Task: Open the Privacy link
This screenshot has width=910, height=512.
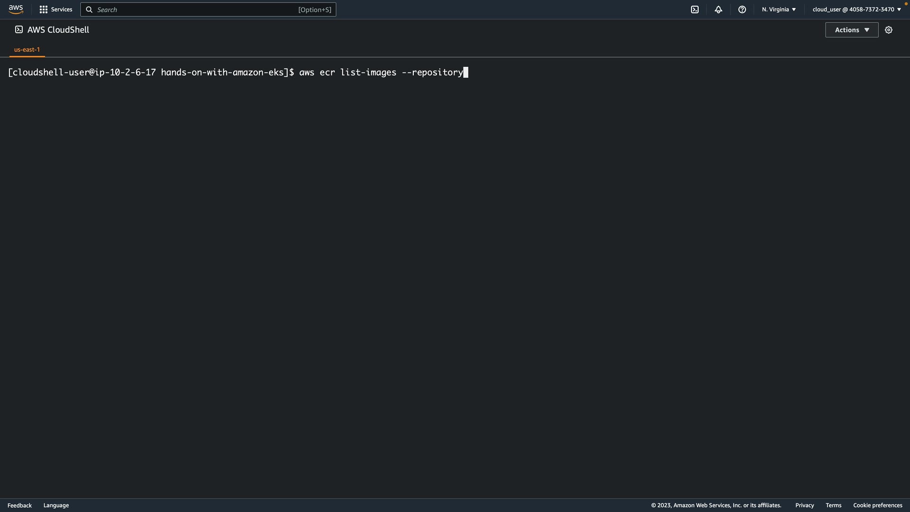Action: pos(804,505)
